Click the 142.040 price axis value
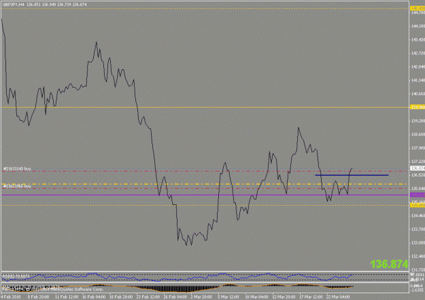The height and width of the screenshot is (300, 425). 418,67
